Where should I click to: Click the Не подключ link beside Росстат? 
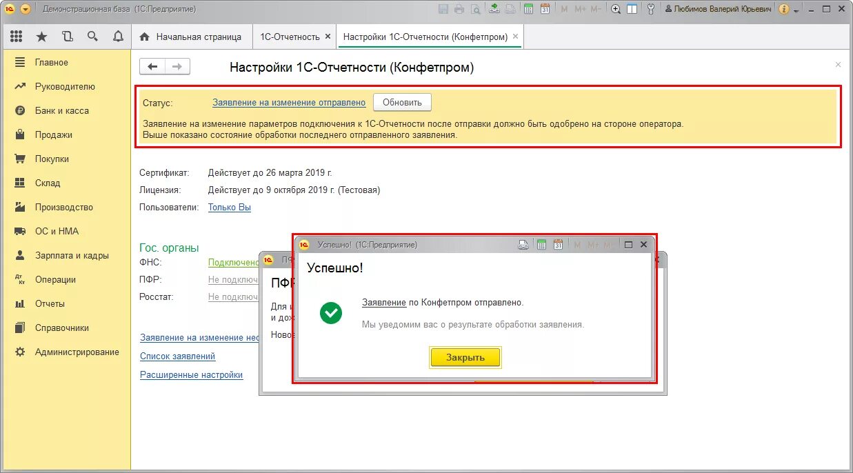point(233,296)
